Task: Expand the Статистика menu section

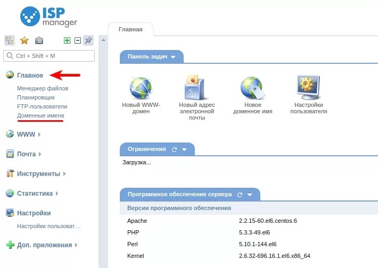Action: (35, 194)
